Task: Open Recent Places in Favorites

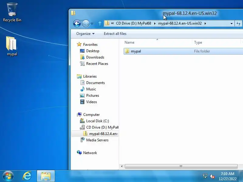Action: coord(97,64)
